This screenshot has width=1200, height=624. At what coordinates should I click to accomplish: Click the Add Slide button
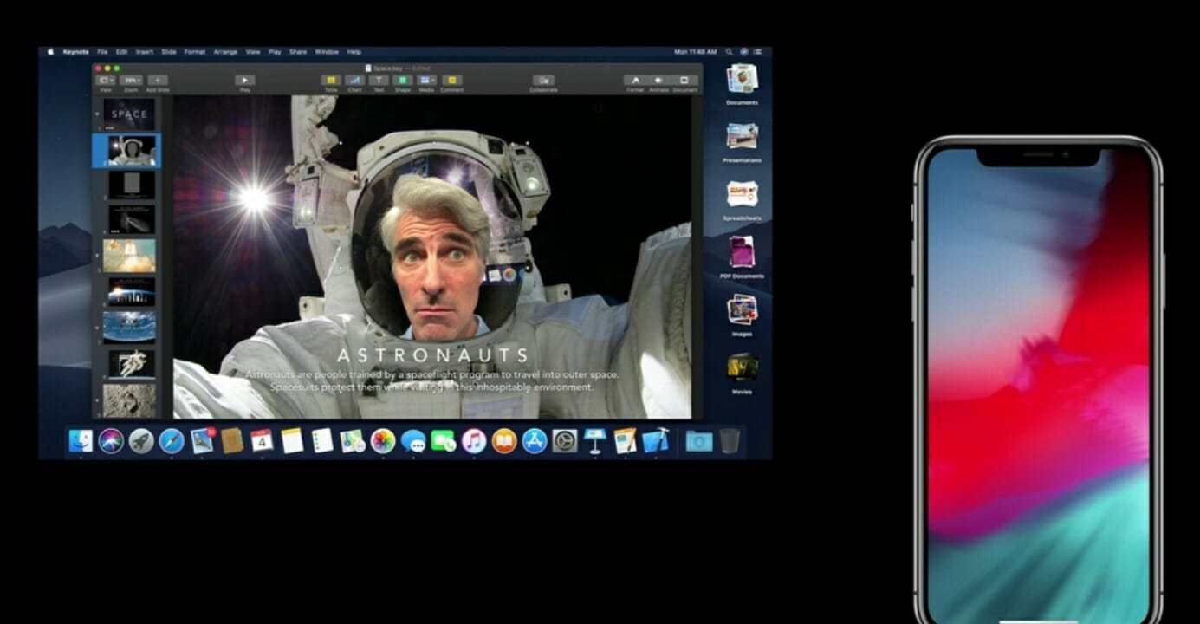point(158,81)
